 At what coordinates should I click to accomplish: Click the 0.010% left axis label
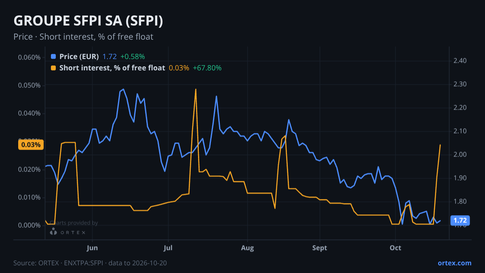[29, 197]
